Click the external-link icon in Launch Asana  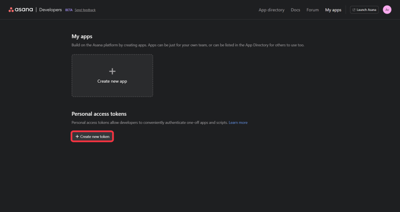click(354, 10)
